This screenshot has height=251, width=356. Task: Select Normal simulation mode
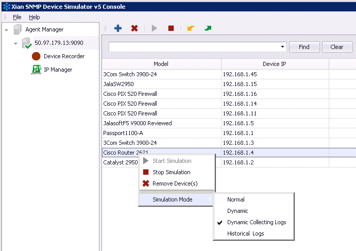pos(253,199)
